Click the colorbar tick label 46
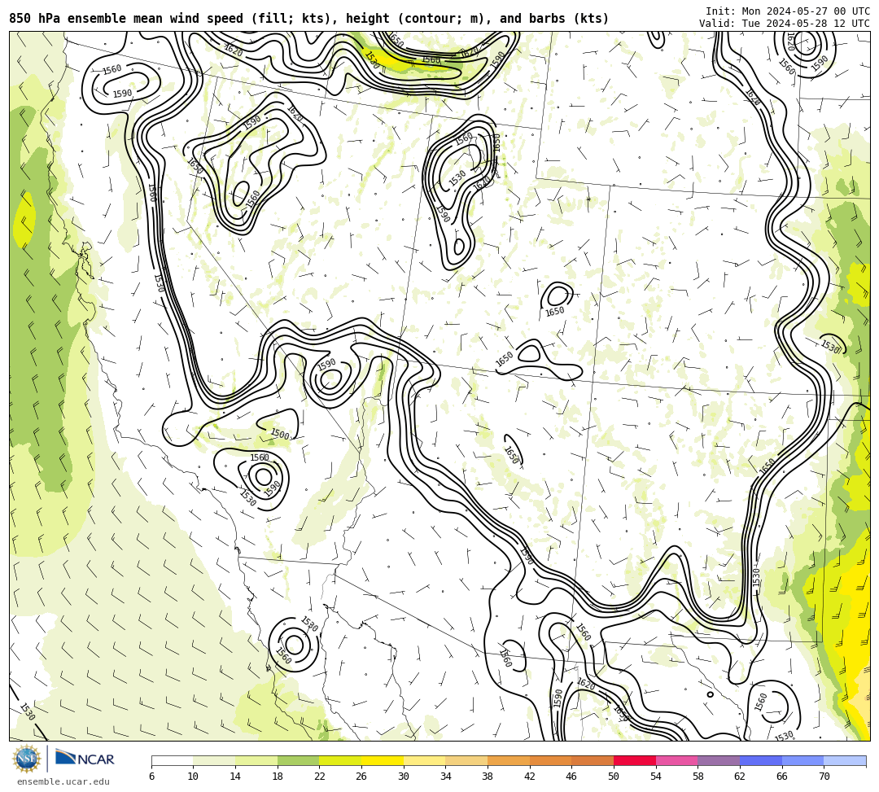The width and height of the screenshot is (879, 792). (572, 777)
